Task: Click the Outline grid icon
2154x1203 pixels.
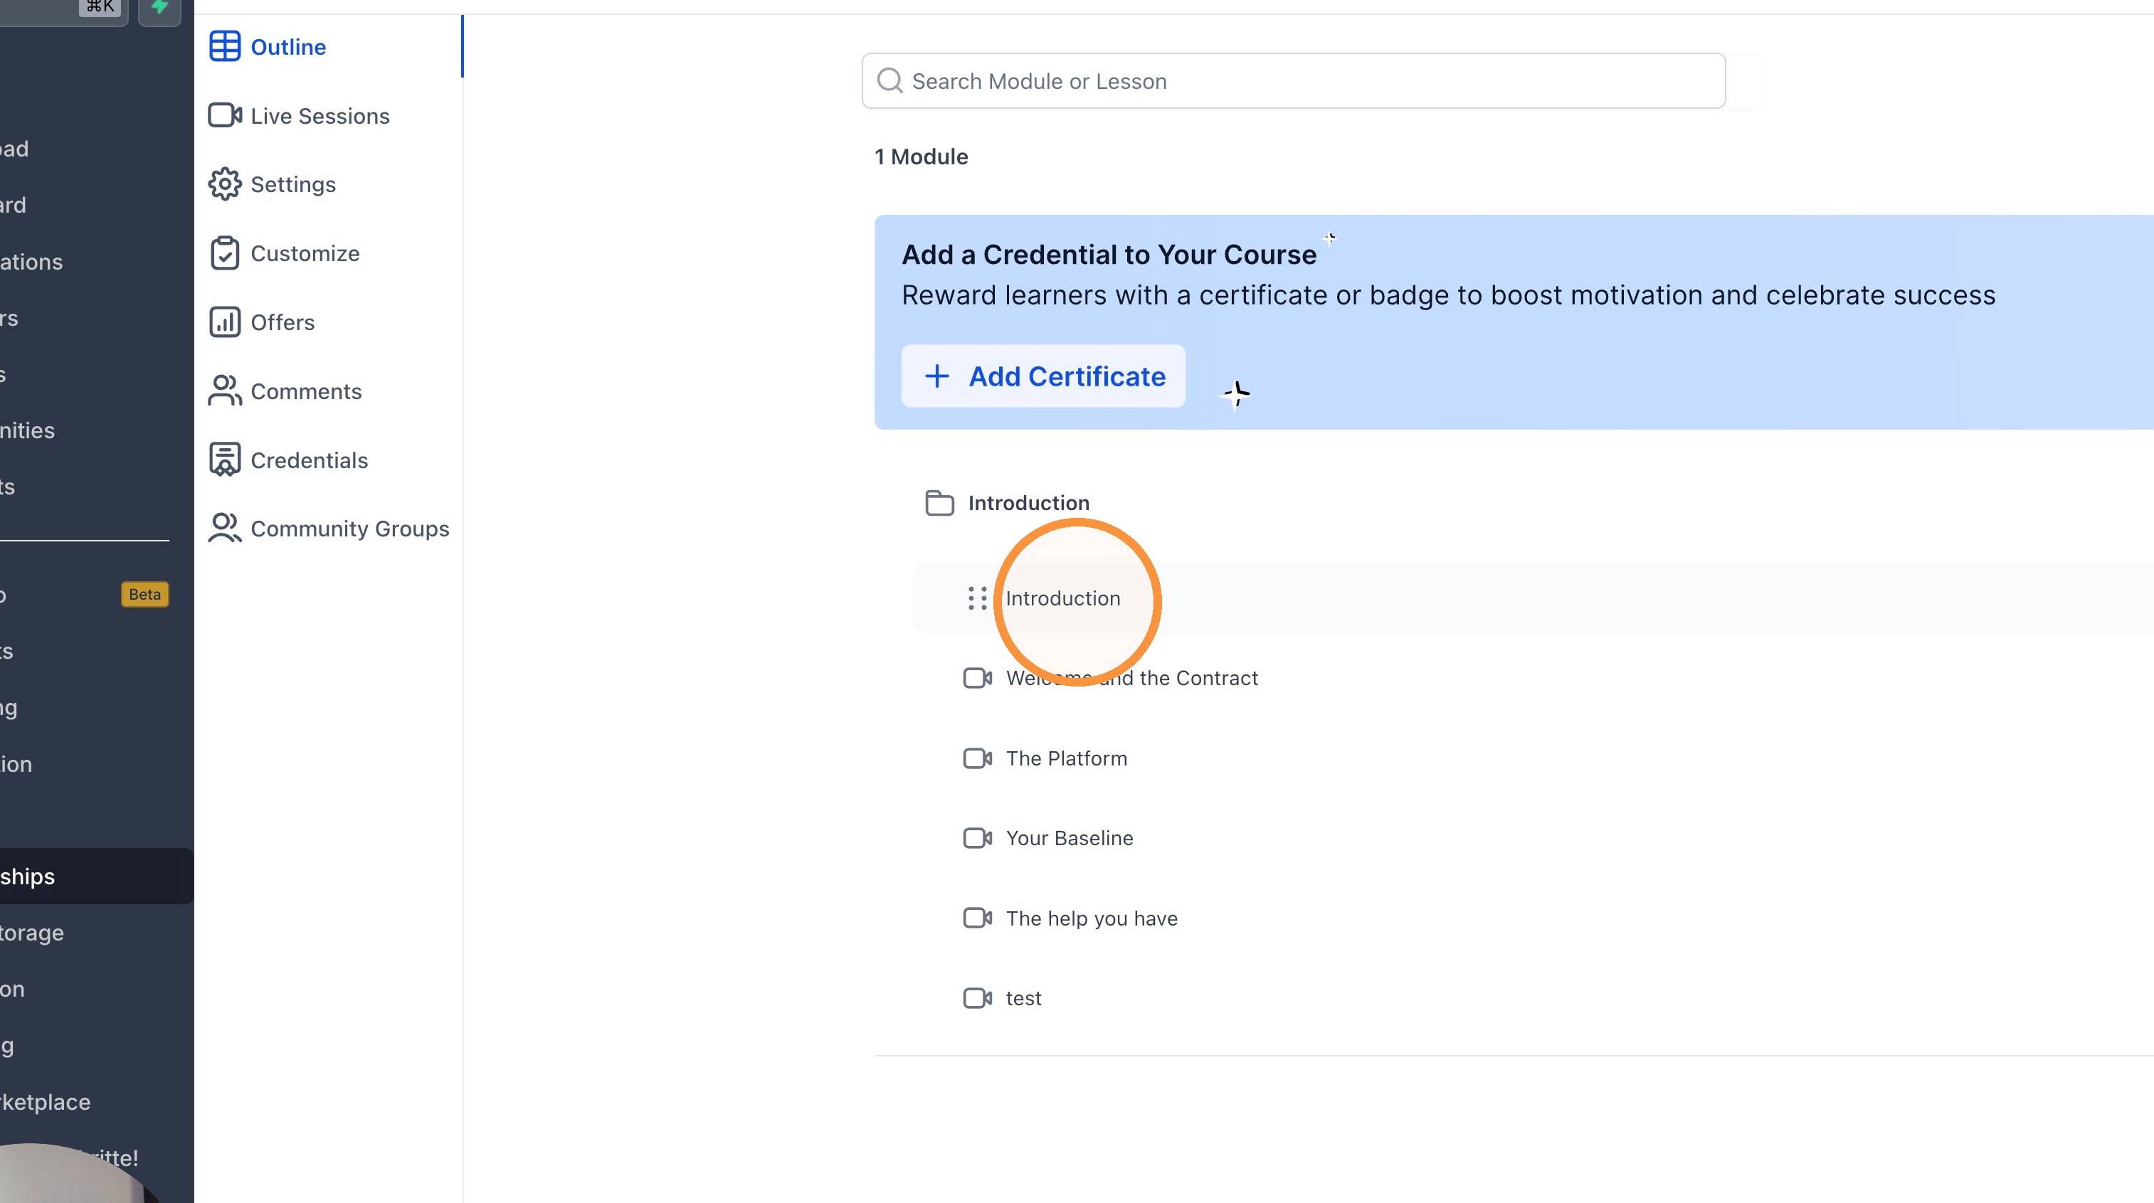Action: click(224, 47)
